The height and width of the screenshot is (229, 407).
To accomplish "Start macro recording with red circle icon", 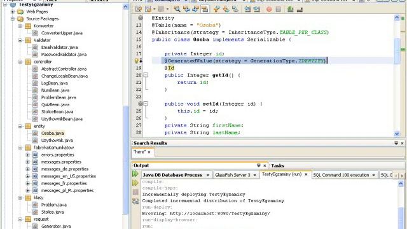I will coord(269,10).
